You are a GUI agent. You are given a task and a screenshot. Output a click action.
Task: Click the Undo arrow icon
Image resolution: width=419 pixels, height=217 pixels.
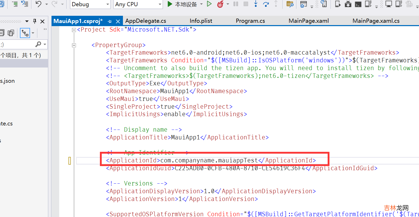point(39,4)
